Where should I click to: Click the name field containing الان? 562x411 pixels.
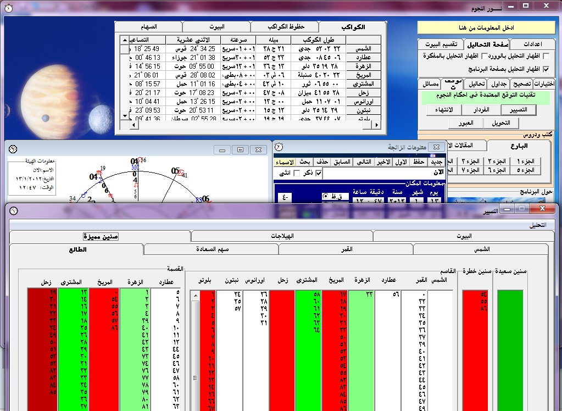[x=385, y=174]
